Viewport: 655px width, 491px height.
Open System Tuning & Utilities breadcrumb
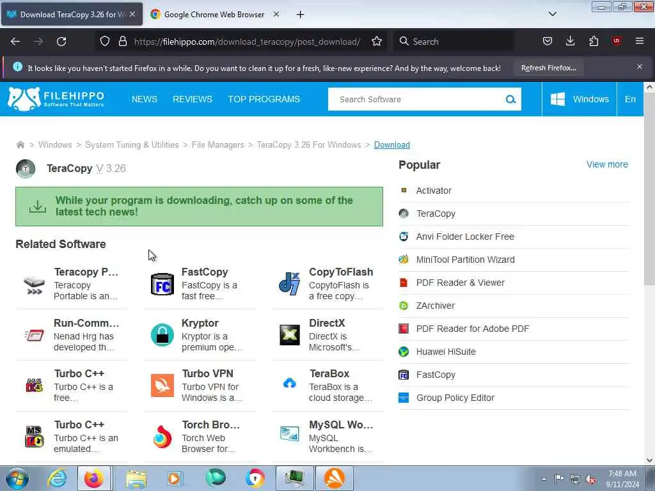point(132,145)
